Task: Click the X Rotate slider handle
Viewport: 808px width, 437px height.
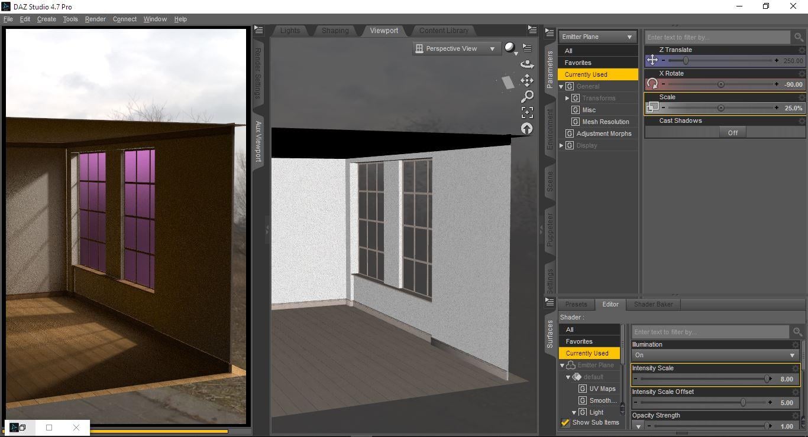Action: (720, 84)
